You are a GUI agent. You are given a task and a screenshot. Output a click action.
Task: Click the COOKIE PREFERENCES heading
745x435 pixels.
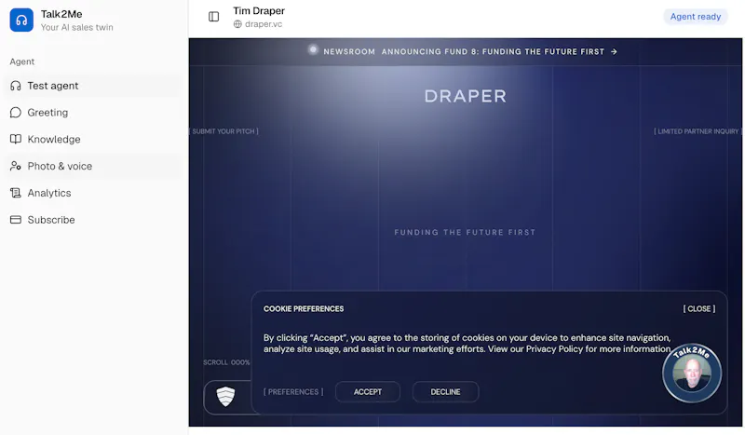coord(304,308)
